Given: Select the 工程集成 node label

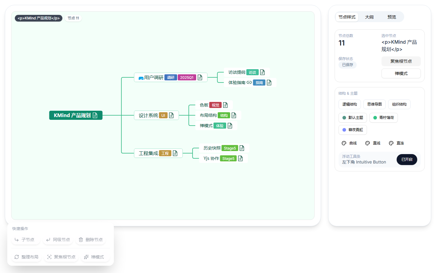Looking at the screenshot, I should click(148, 153).
